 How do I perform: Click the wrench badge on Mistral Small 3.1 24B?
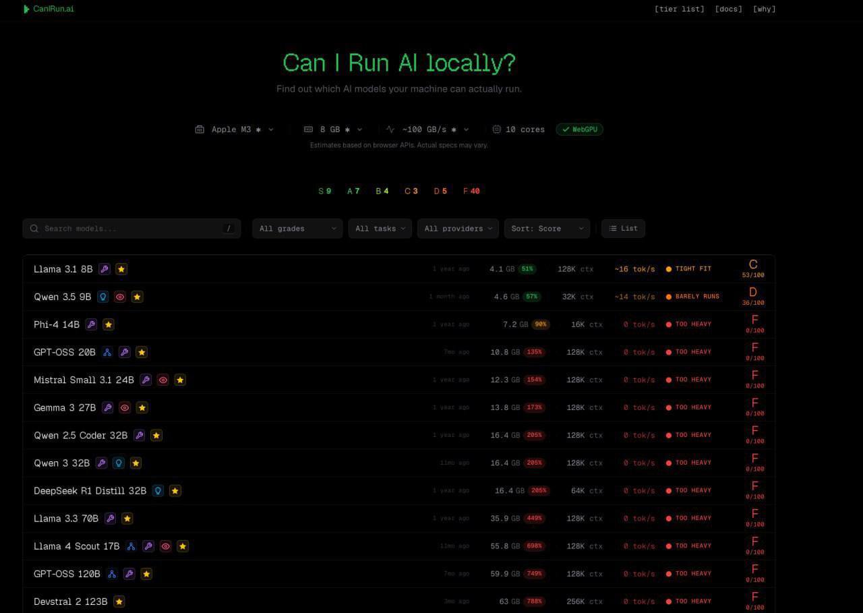[146, 380]
